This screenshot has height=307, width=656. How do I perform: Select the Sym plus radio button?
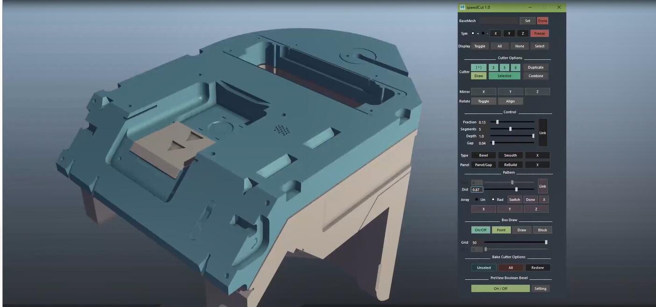coord(473,33)
